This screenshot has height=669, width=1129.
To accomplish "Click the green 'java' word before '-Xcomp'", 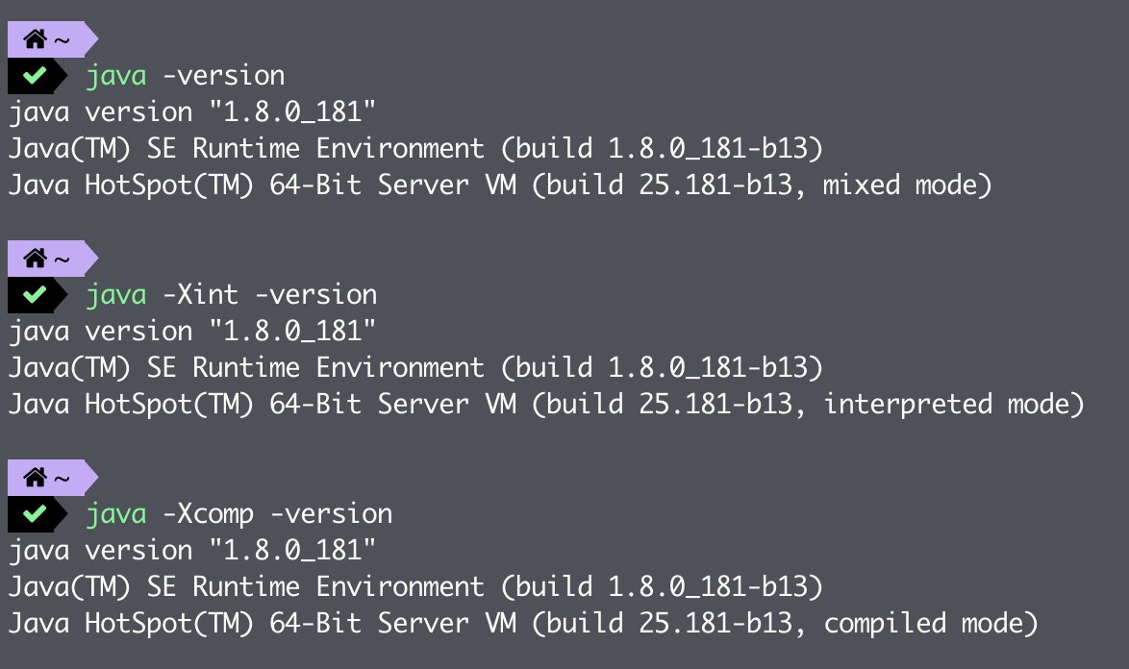I will tap(115, 513).
